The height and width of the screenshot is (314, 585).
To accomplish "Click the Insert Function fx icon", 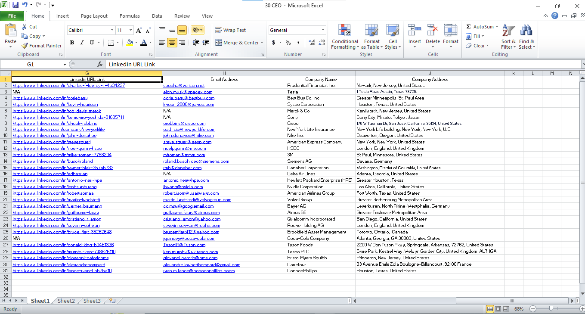I will 100,64.
